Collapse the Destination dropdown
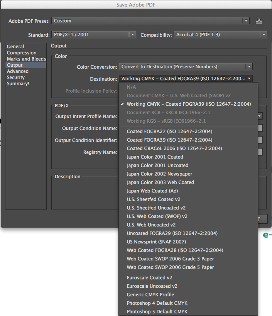This screenshot has width=272, height=316. [186, 79]
